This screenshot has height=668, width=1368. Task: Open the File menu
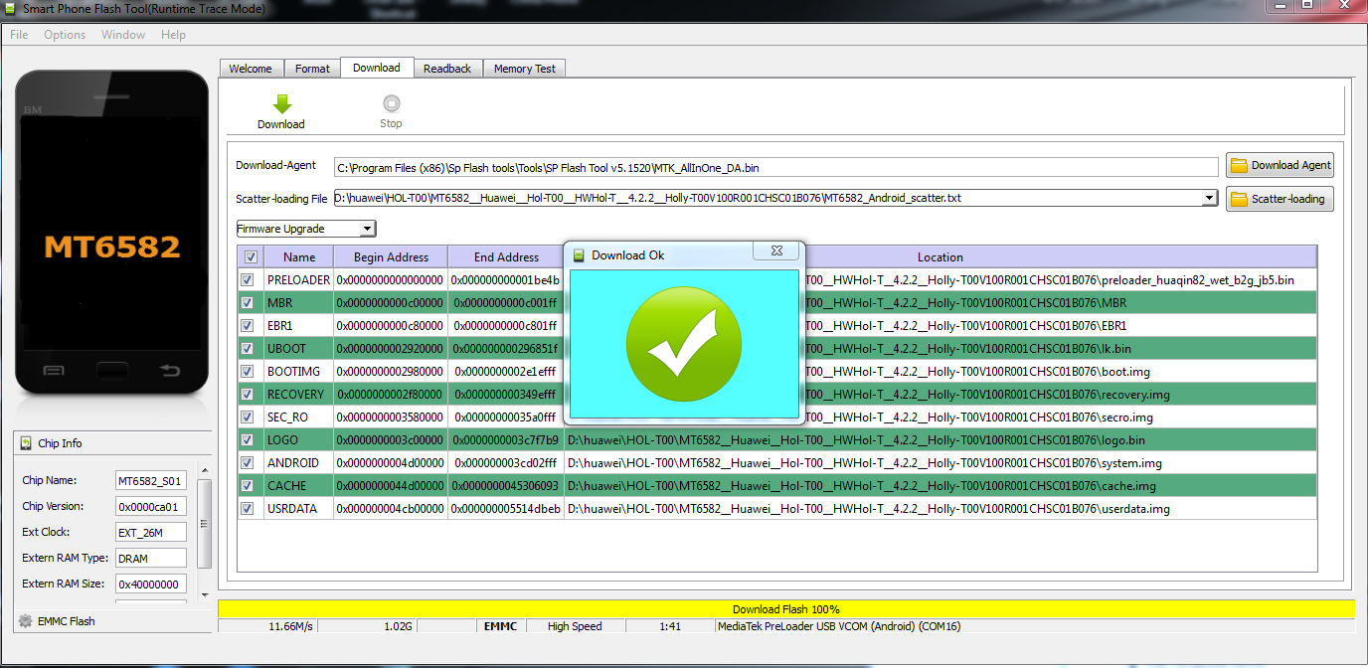tap(19, 35)
